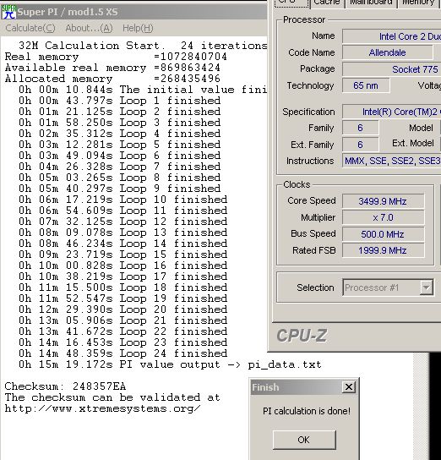Click the http://www.xtremesystems.org/ text

click(103, 408)
